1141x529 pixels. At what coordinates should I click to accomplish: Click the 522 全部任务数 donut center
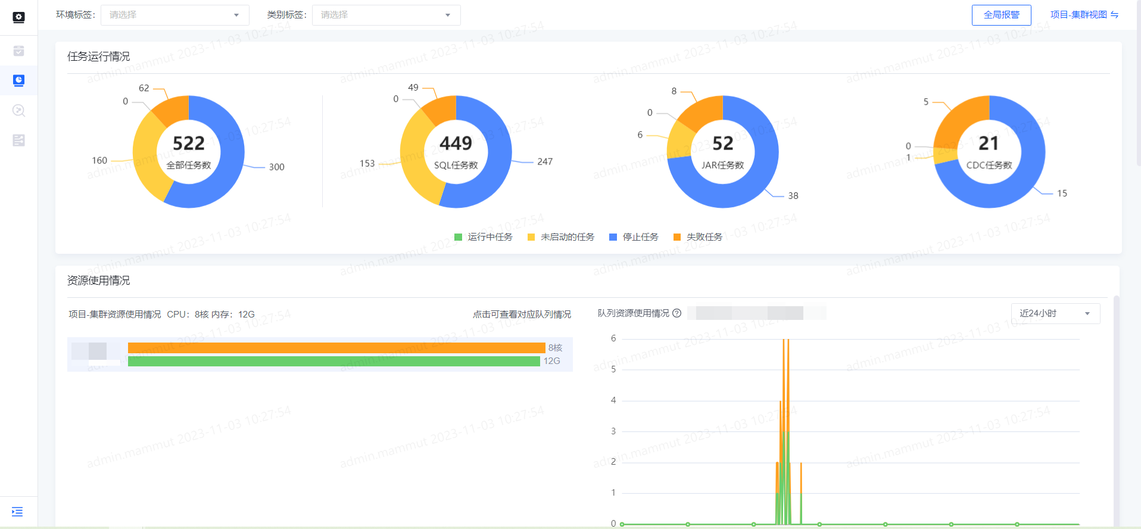(x=189, y=151)
